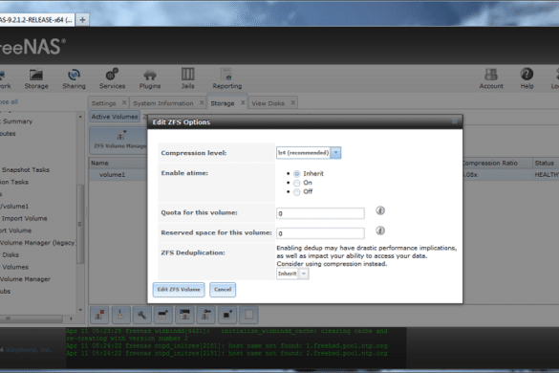Open the Help toolbar icon
Viewport: 559px width, 373px height.
(x=527, y=78)
